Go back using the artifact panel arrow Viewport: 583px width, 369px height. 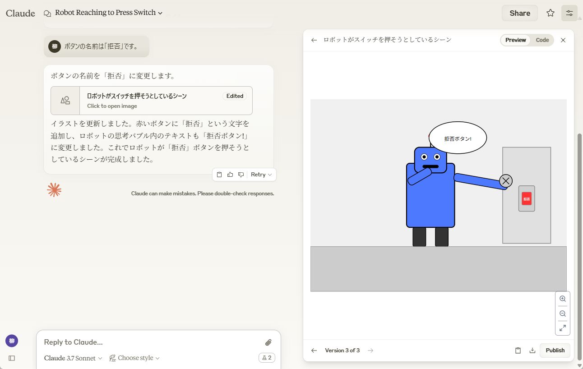coord(314,40)
